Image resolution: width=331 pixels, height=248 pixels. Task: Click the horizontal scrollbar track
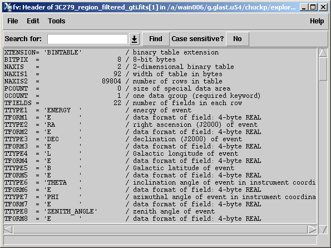pos(160,229)
